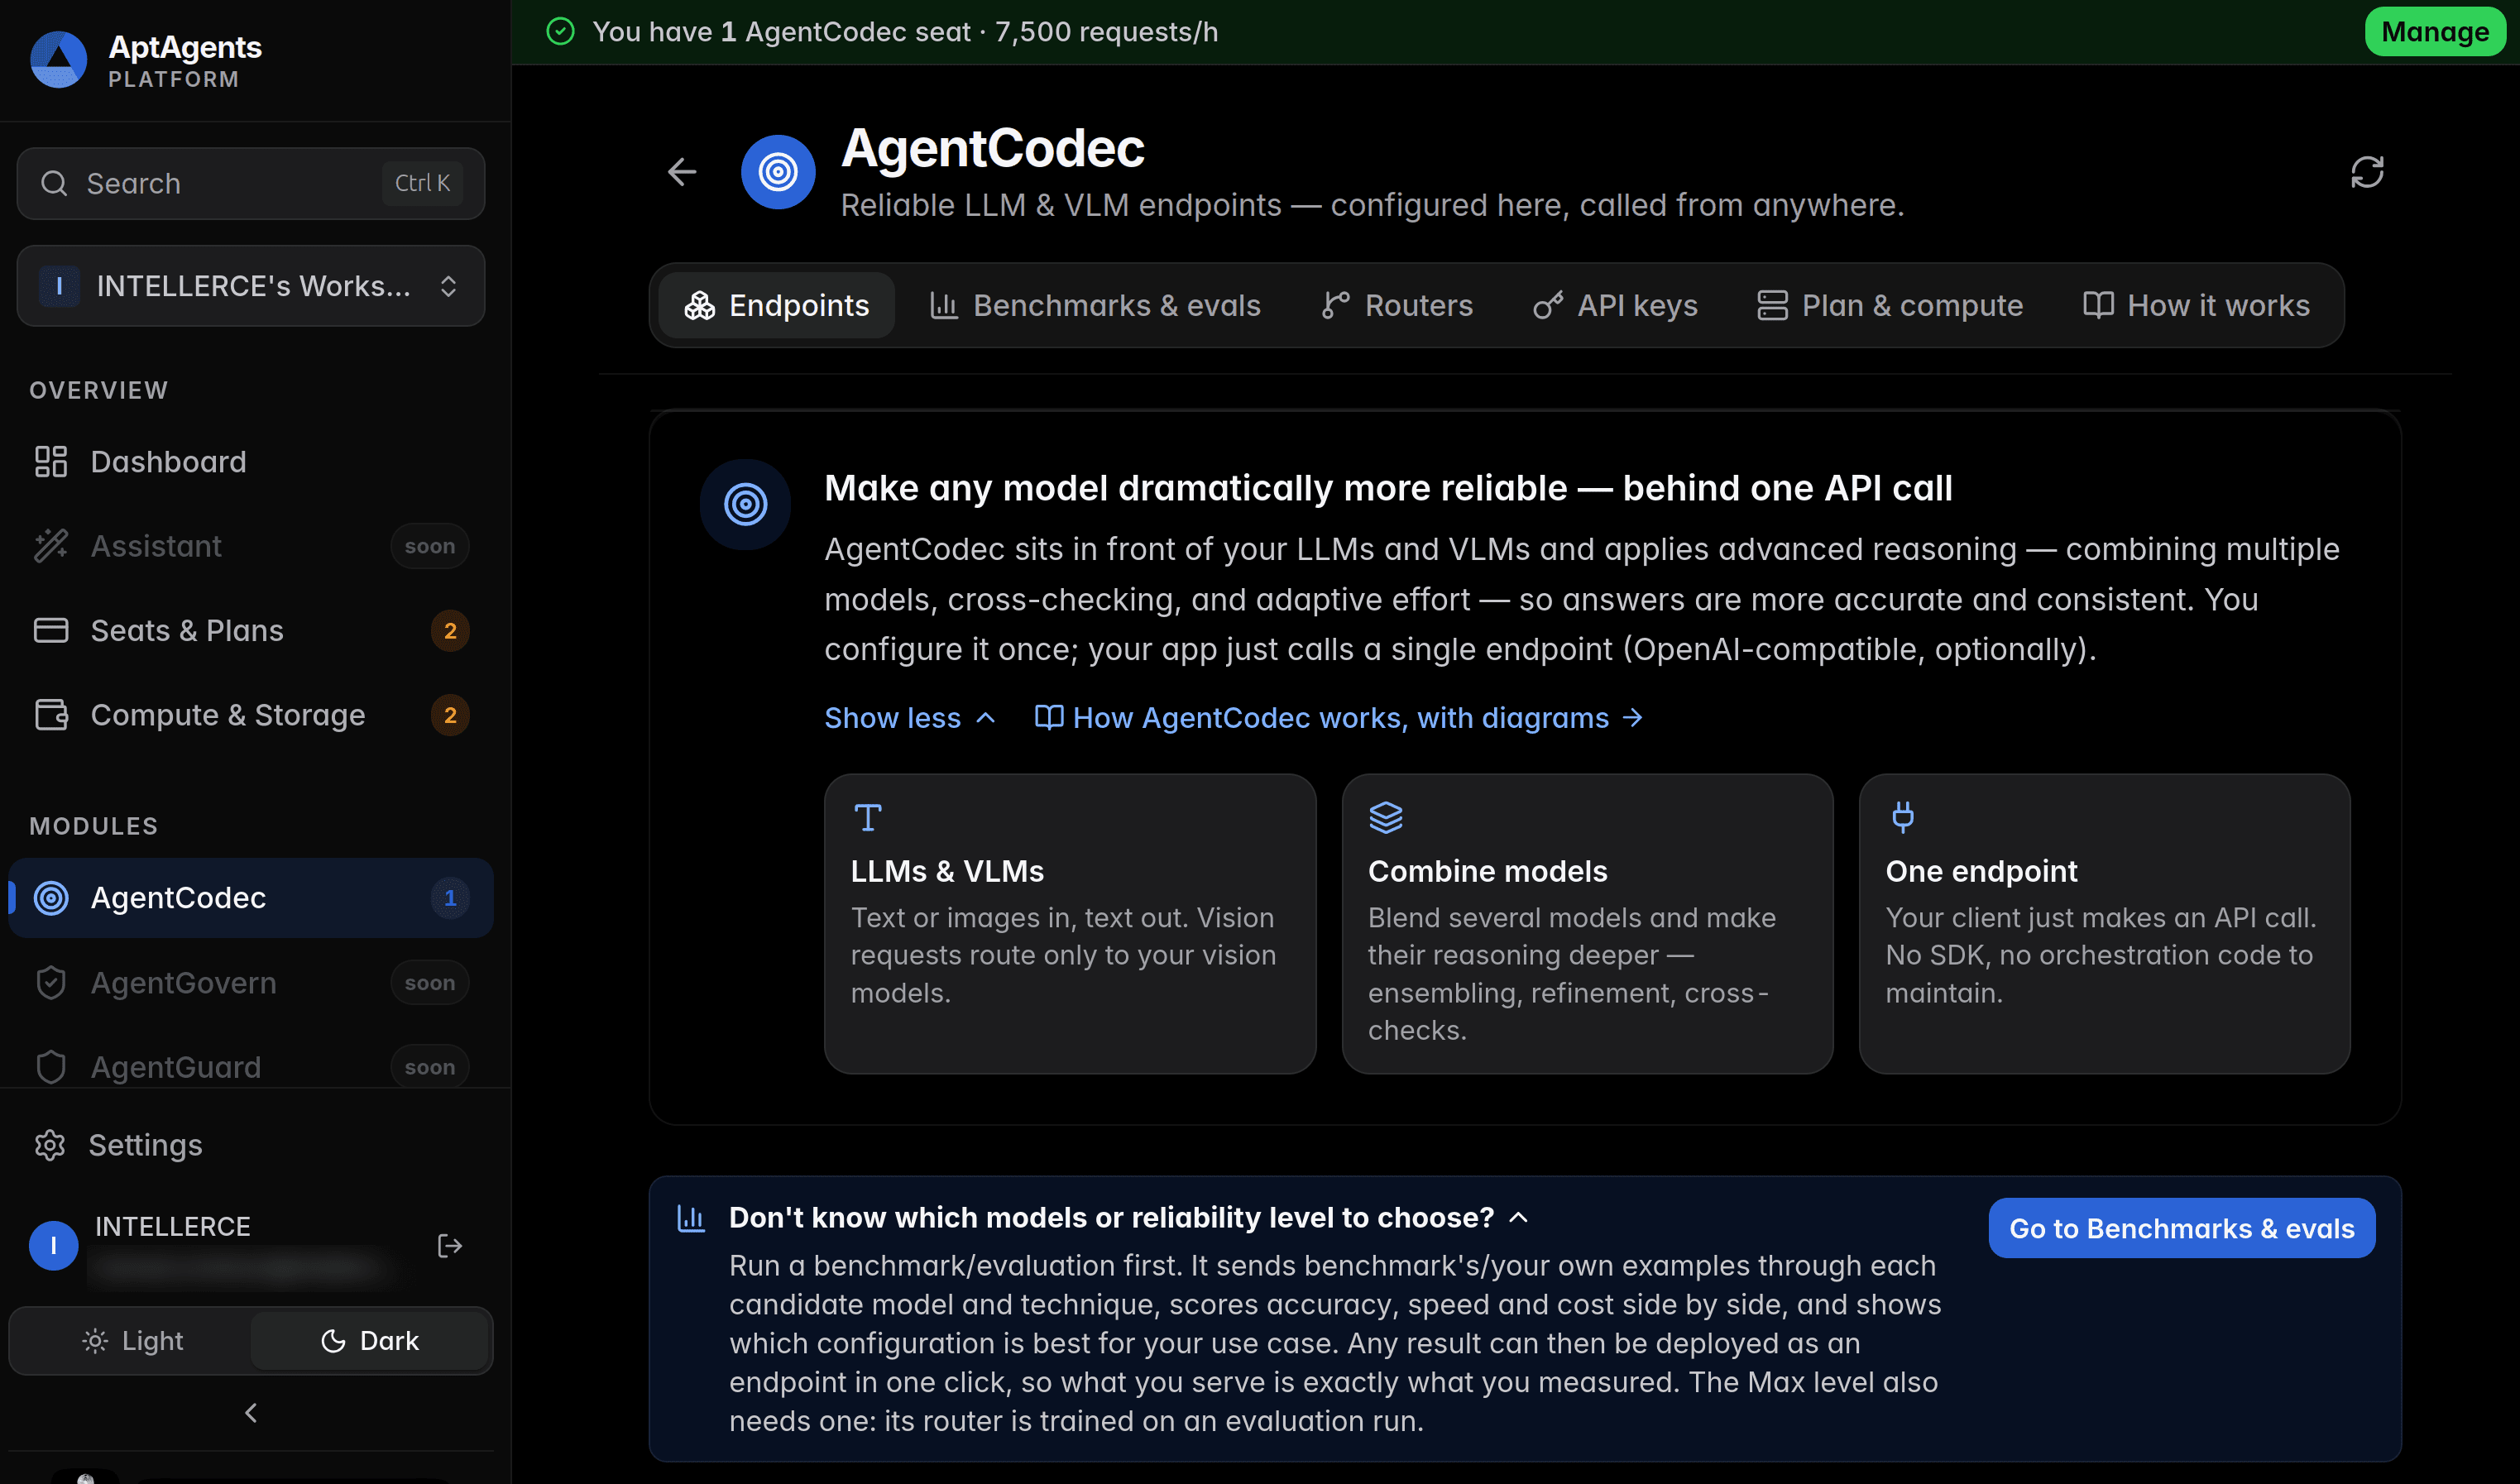Image resolution: width=2520 pixels, height=1484 pixels.
Task: Switch to the Endpoints tab
Action: click(776, 305)
